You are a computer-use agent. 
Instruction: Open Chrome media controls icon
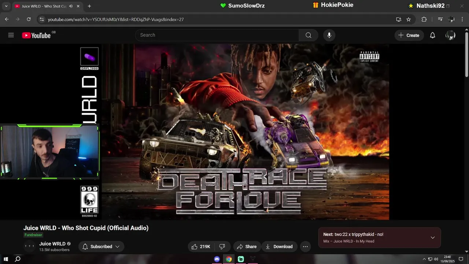click(440, 19)
